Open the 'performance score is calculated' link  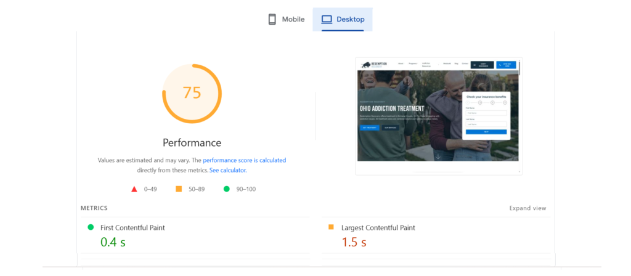244,160
